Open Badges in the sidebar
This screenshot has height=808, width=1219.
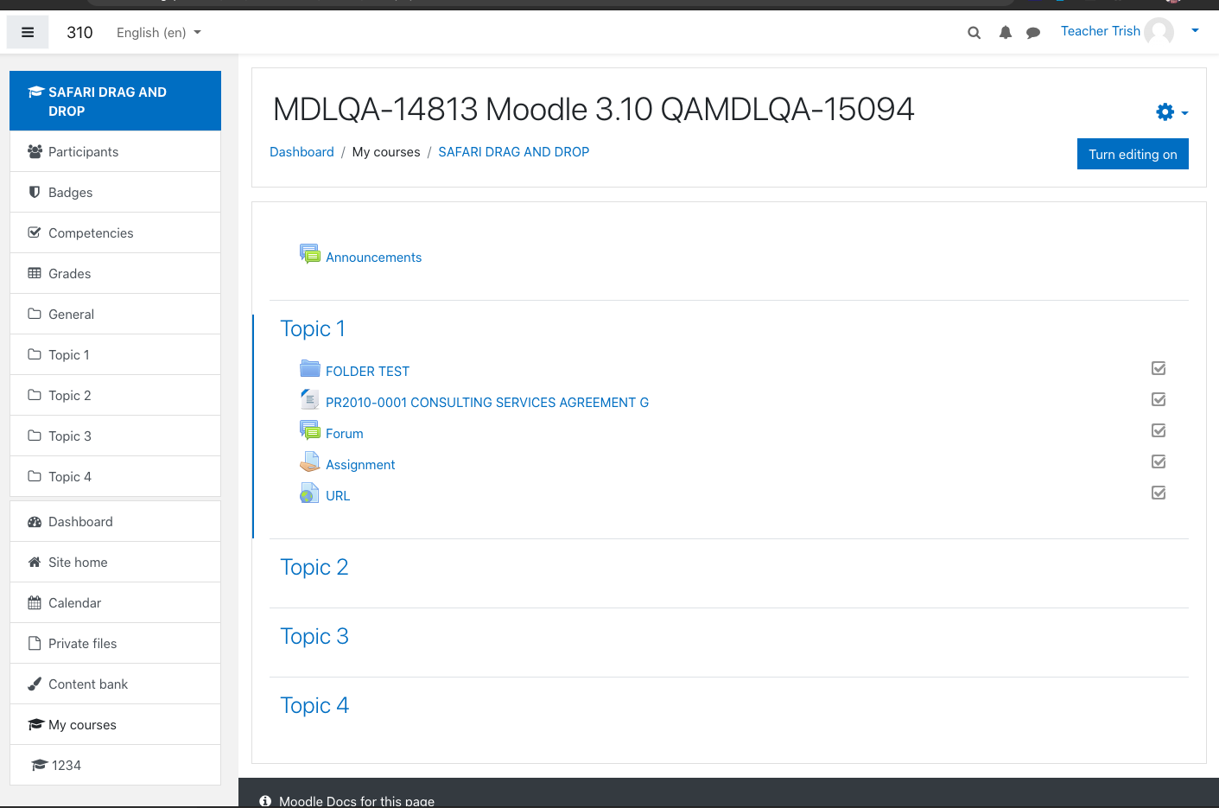(x=115, y=192)
